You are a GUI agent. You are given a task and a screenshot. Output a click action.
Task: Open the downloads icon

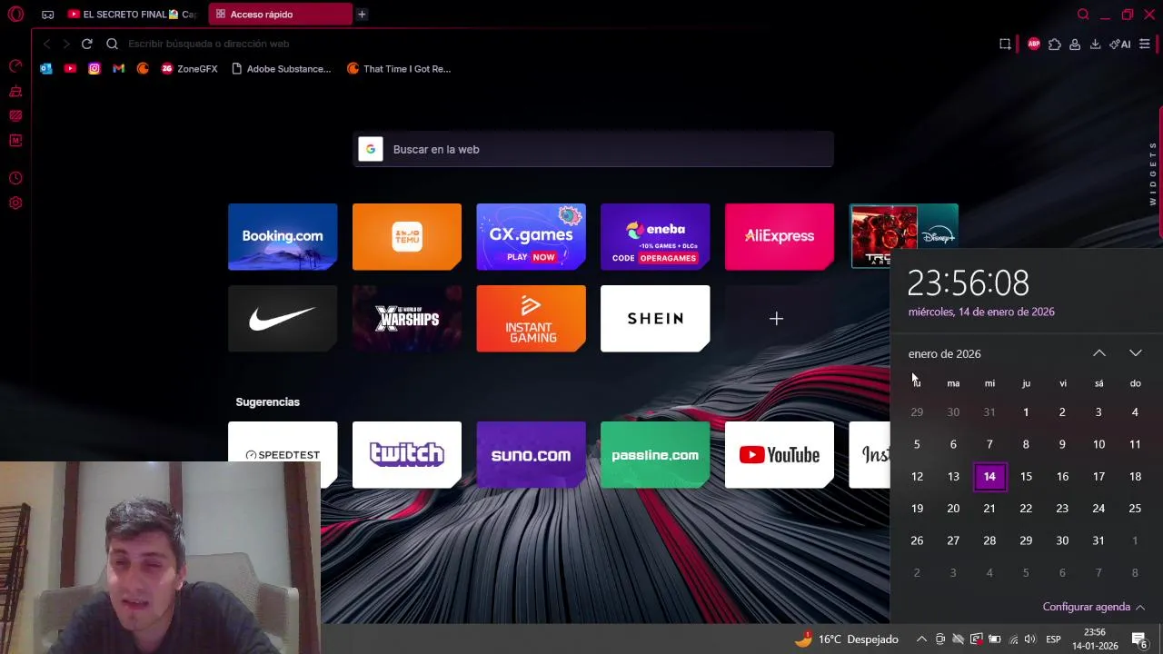coord(1095,44)
